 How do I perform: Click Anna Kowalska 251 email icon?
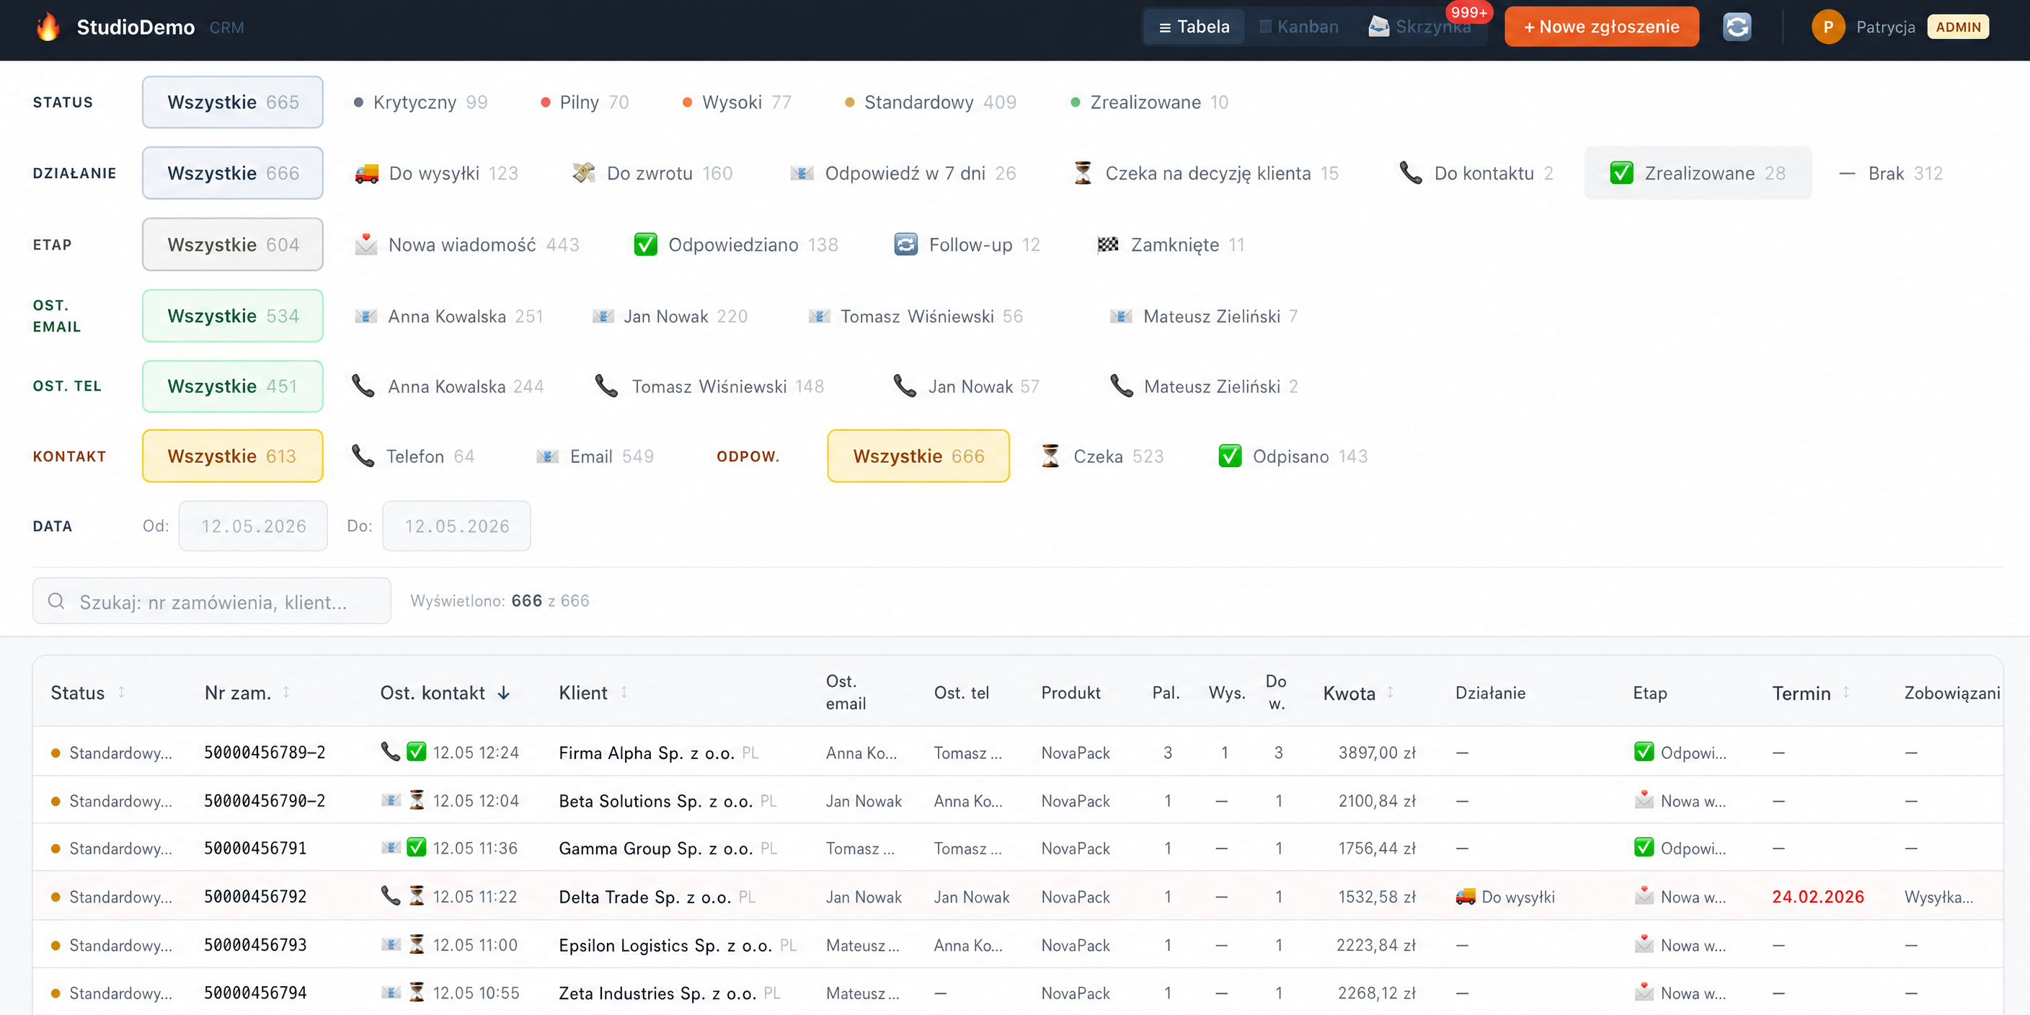[365, 316]
